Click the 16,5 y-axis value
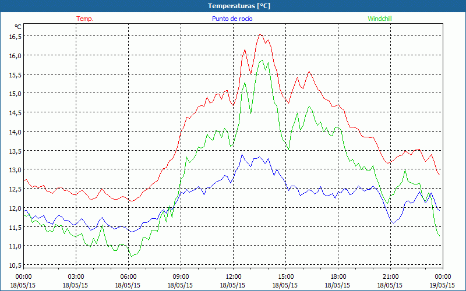The height and width of the screenshot is (291, 466). [16, 36]
